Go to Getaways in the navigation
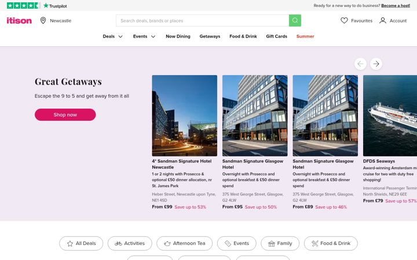This screenshot has height=260, width=417. pos(210,36)
